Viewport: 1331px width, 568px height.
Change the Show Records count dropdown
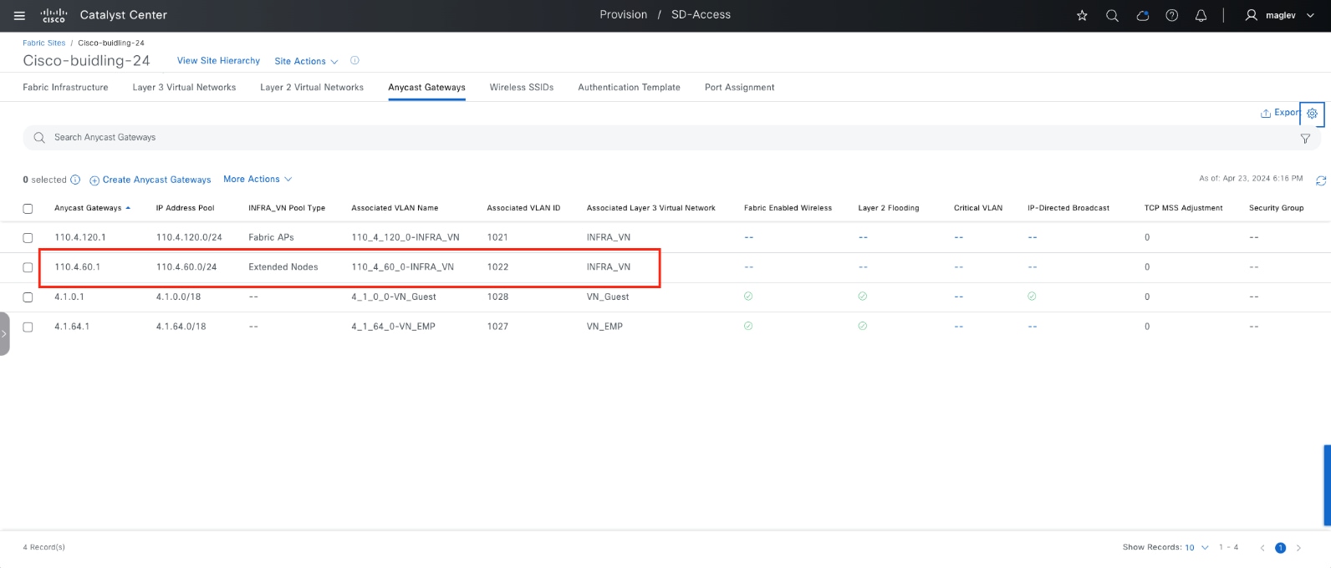pyautogui.click(x=1196, y=548)
